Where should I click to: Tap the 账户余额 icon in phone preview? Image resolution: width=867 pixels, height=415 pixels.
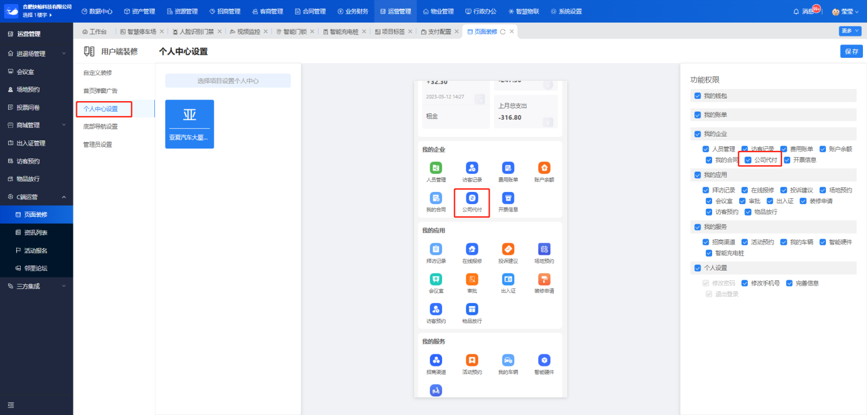(544, 168)
